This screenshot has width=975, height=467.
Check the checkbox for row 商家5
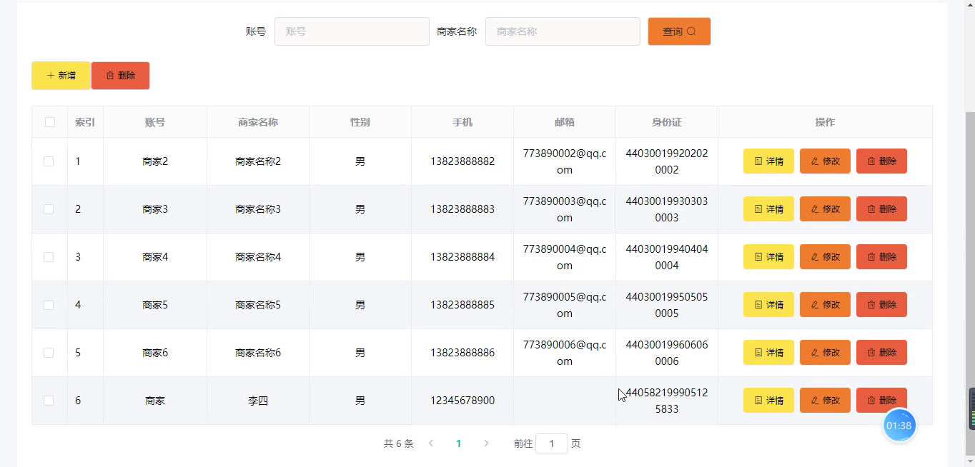click(49, 305)
